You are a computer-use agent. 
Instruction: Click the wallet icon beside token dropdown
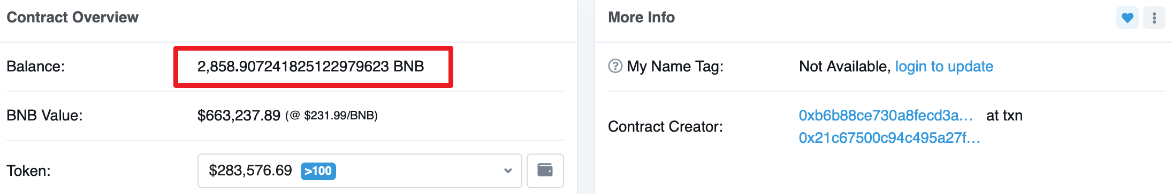coord(545,171)
